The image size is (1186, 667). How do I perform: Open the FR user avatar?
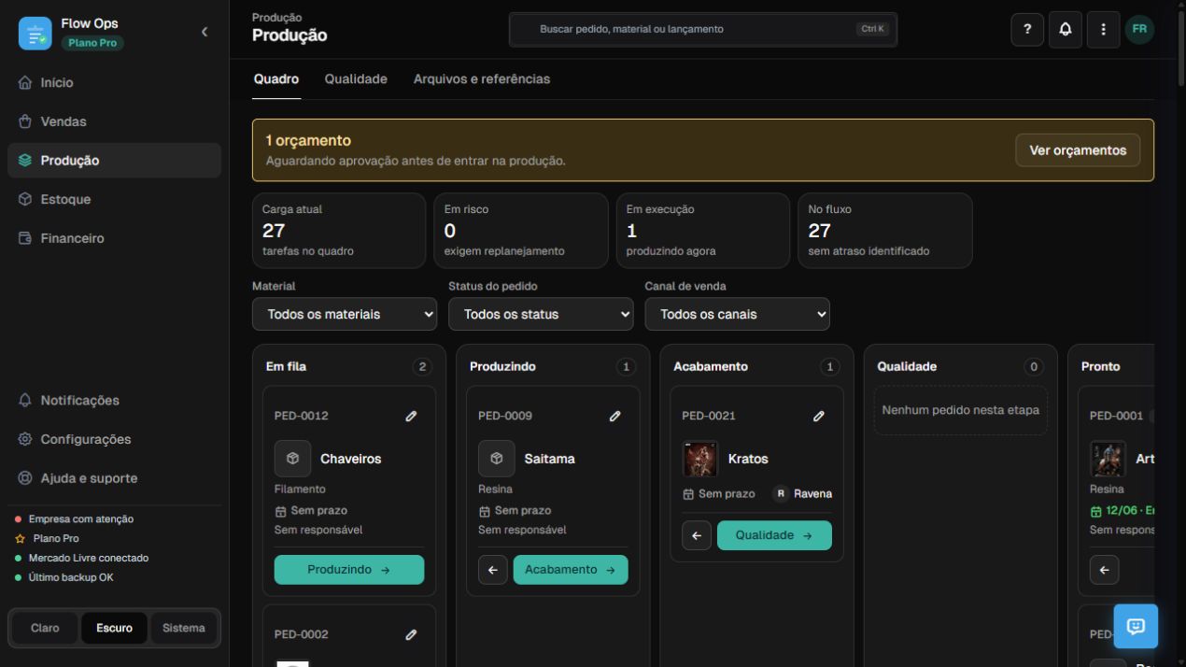[x=1139, y=29]
